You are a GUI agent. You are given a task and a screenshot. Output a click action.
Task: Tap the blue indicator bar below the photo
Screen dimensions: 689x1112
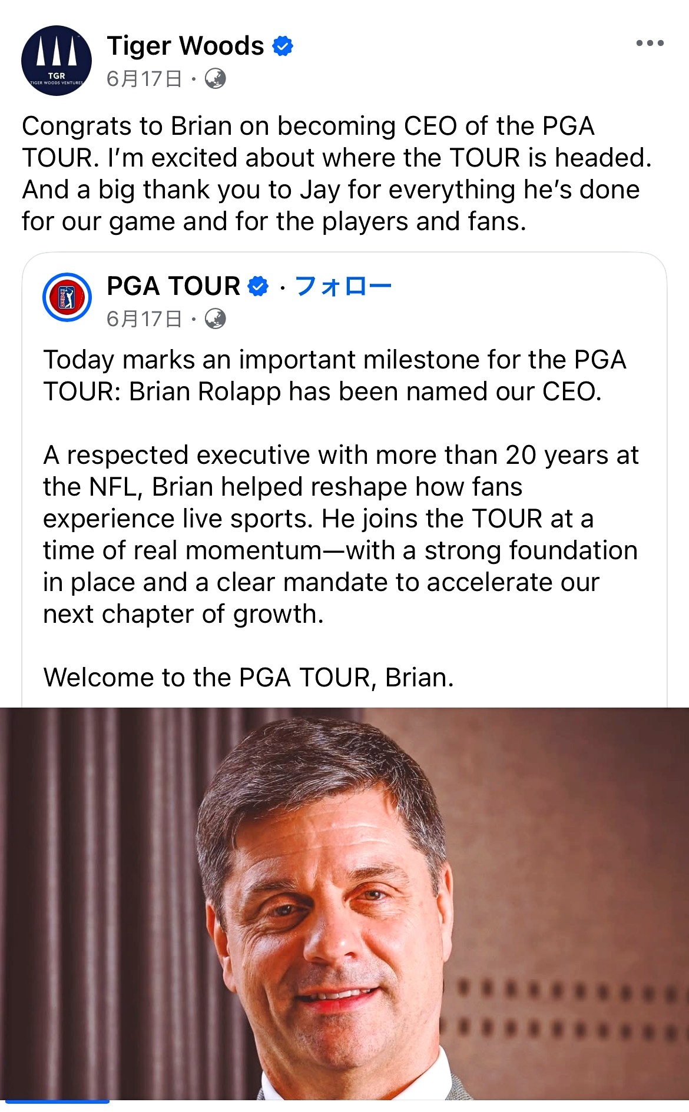coord(57,1101)
